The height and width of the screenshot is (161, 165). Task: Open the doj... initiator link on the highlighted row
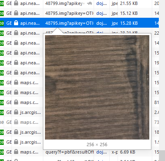(101, 23)
